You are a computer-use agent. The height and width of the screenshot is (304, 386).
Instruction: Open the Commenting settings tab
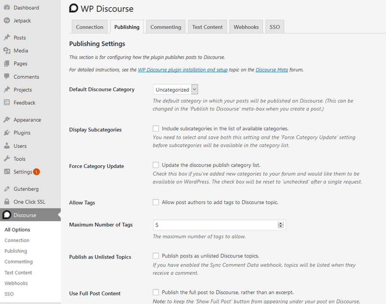click(165, 27)
